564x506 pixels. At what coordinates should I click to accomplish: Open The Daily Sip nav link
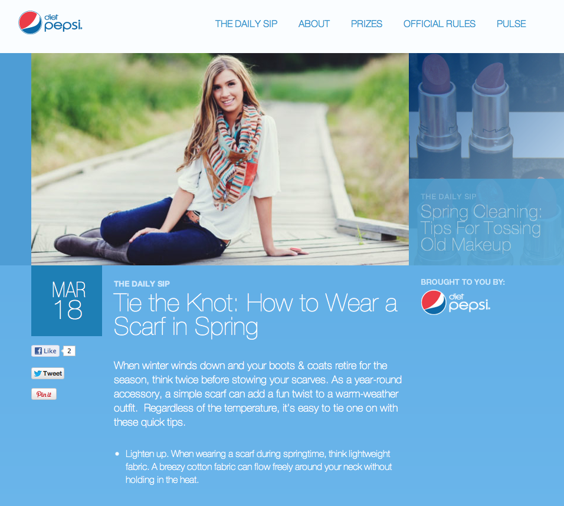pyautogui.click(x=246, y=24)
